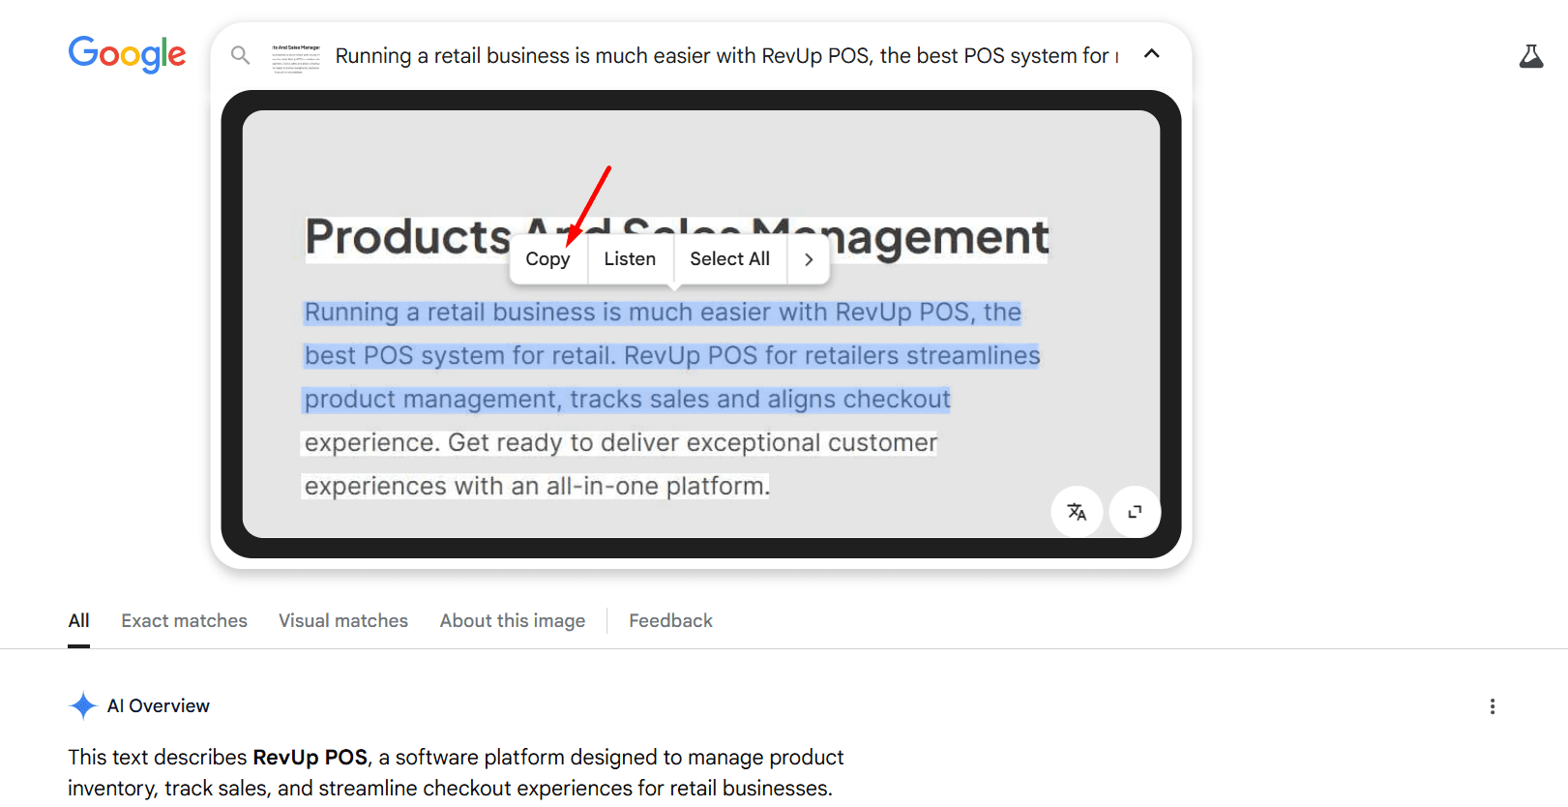Click the 'Products And Sales Management' heading

coord(677,238)
